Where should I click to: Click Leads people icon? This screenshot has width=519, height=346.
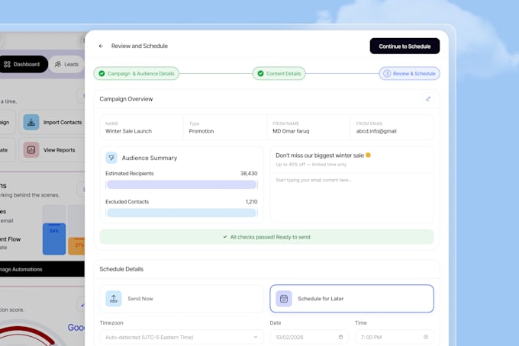(58, 64)
